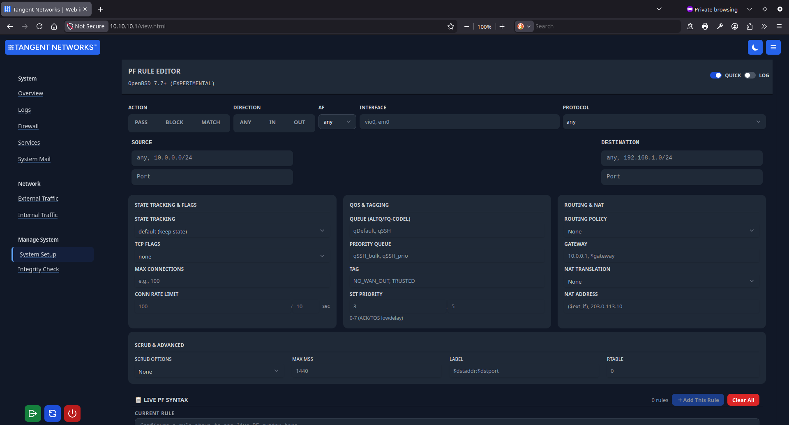Bookmark this page using the star icon
The width and height of the screenshot is (789, 425).
pos(450,26)
